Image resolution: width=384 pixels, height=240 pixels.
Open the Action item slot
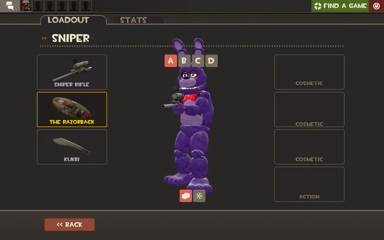[x=309, y=184]
